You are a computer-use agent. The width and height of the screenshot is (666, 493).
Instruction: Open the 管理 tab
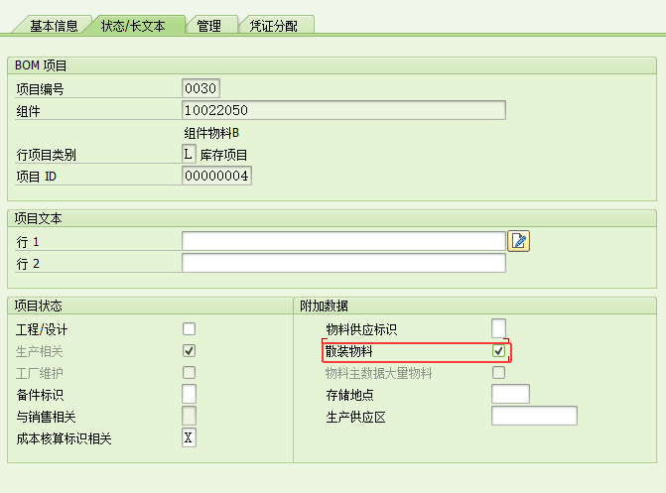click(209, 25)
